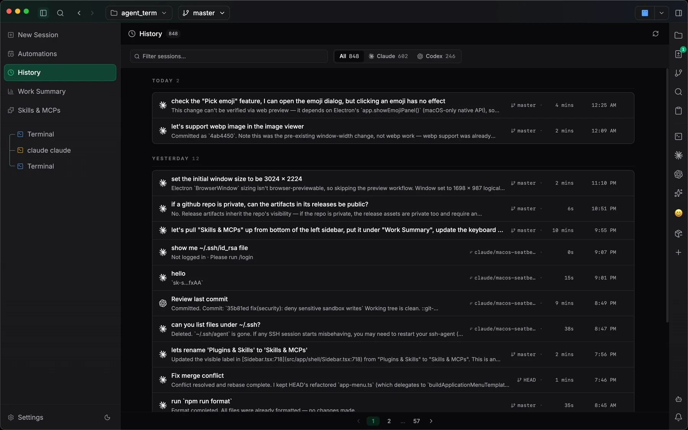688x430 pixels.
Task: Filter by Codex 246 sessions
Action: (436, 56)
